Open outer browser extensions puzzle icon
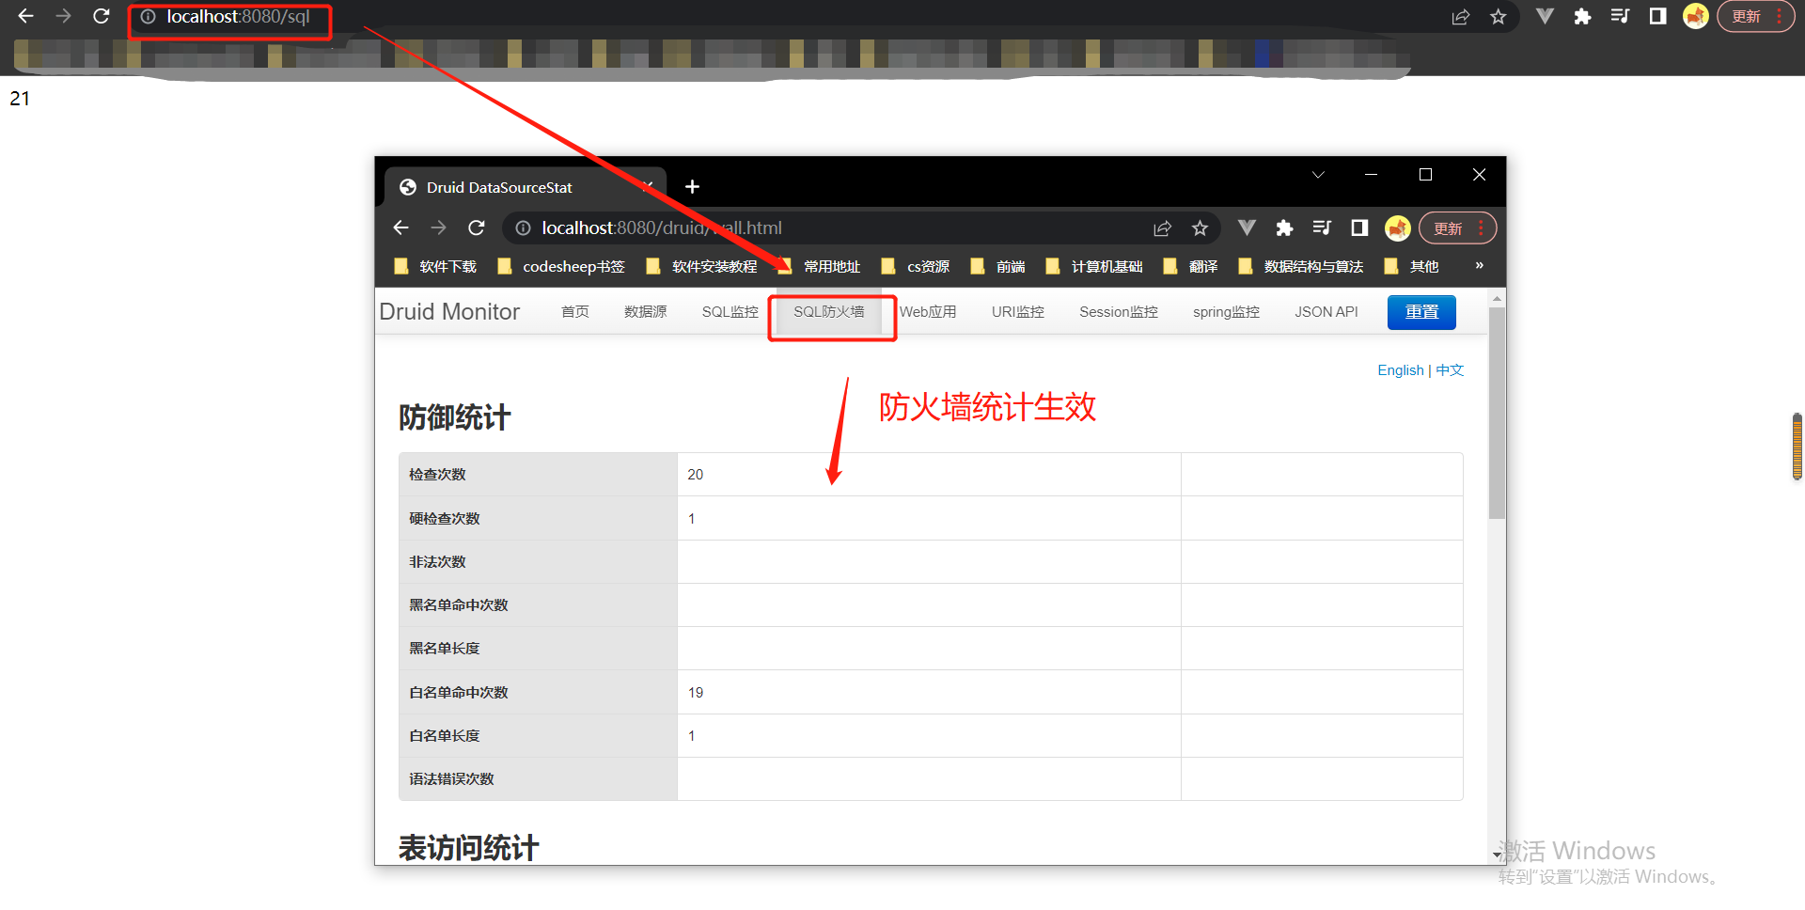The height and width of the screenshot is (910, 1805). click(x=1582, y=16)
